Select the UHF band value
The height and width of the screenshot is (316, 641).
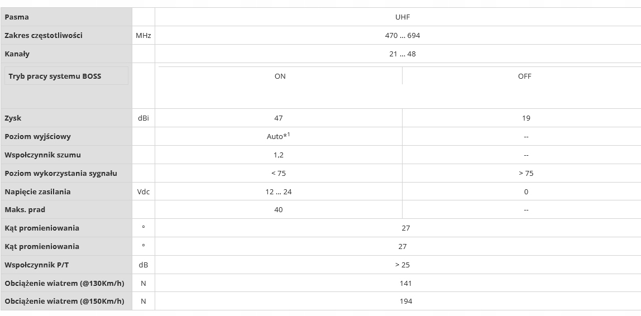click(402, 17)
